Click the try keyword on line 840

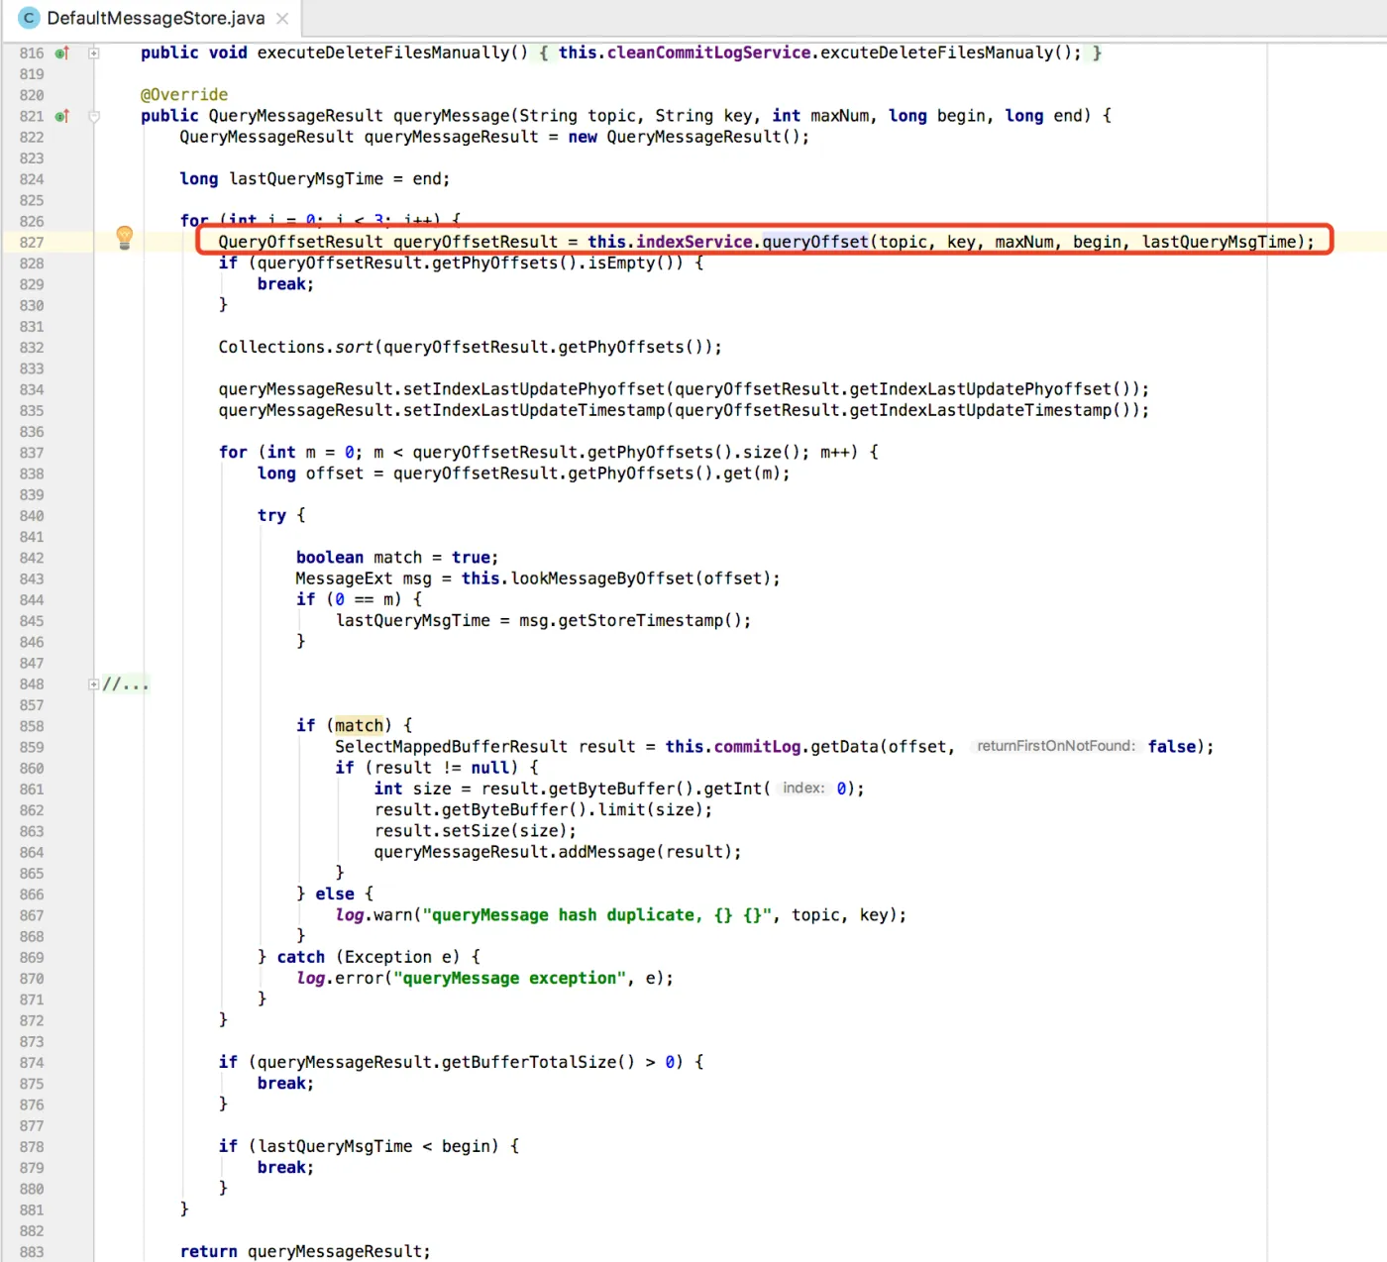(271, 515)
